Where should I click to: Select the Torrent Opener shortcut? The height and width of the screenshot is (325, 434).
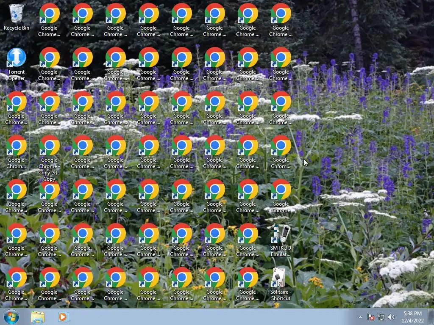point(17,64)
